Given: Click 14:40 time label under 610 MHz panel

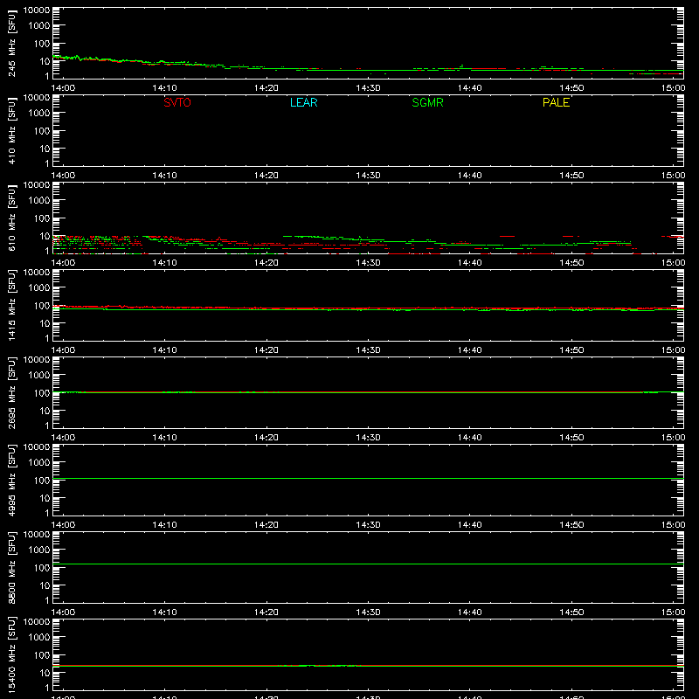Looking at the screenshot, I should (x=470, y=263).
